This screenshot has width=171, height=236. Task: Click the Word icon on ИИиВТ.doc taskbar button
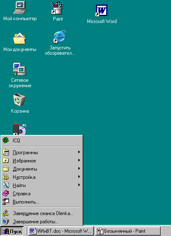(x=33, y=231)
